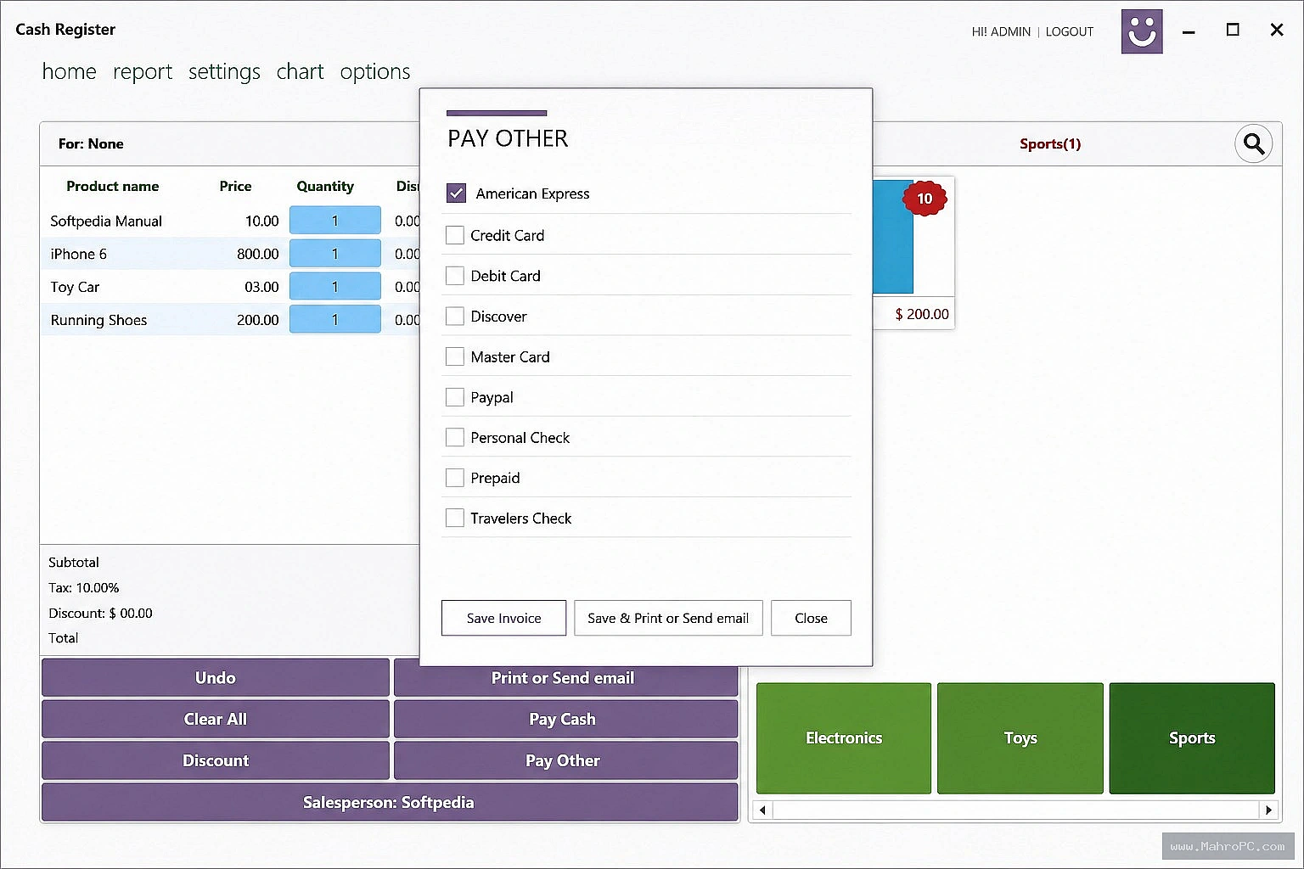This screenshot has width=1304, height=869.
Task: Tick the Paypal checkbox
Action: [455, 397]
